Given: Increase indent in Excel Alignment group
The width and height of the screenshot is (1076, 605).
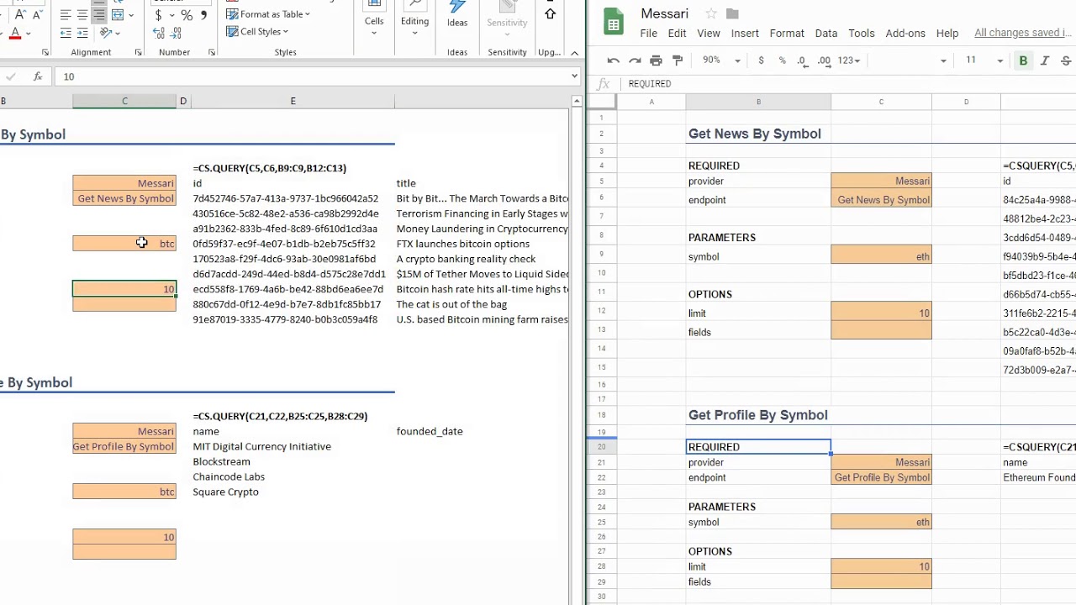Looking at the screenshot, I should point(82,33).
